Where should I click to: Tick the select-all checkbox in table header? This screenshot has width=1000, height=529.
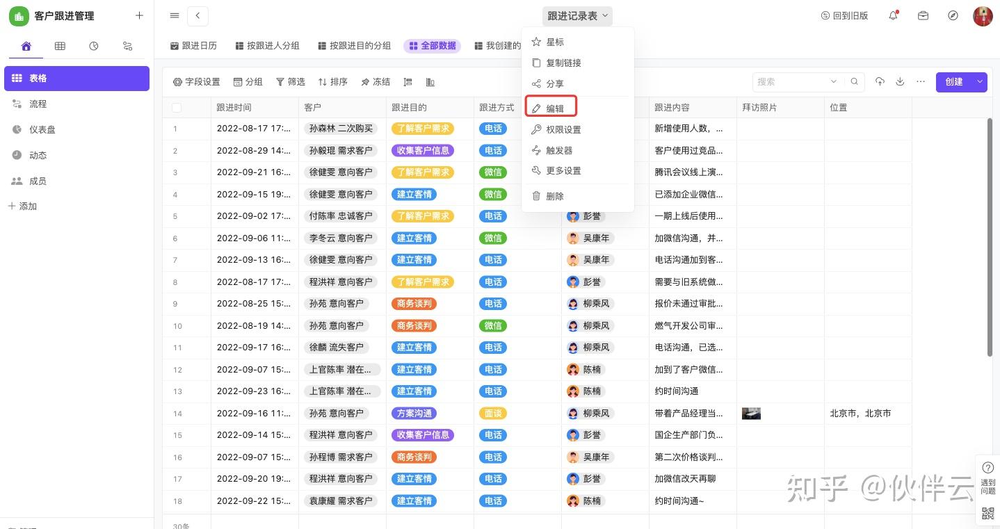click(177, 108)
